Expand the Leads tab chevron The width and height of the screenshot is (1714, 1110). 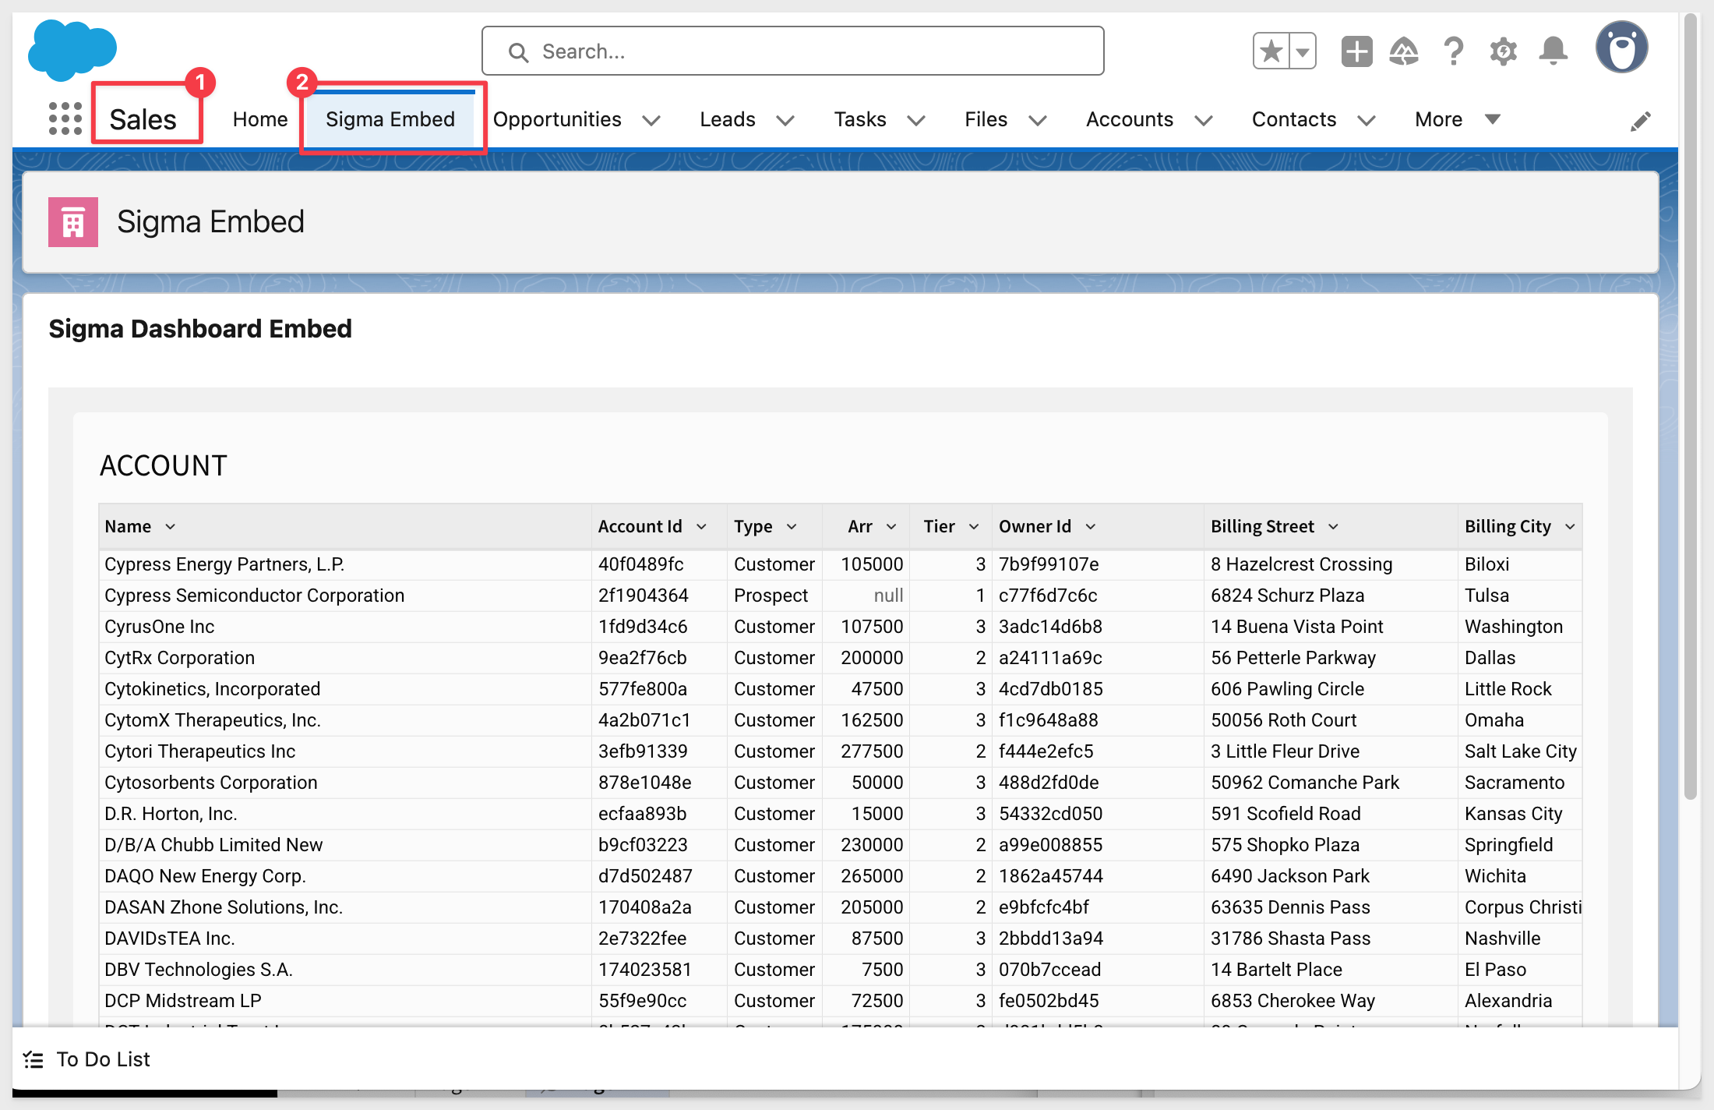coord(785,120)
